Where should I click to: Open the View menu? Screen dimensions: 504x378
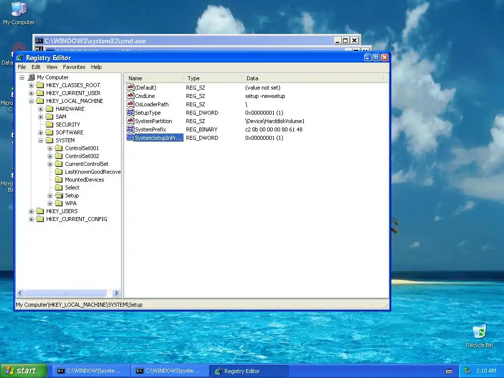(52, 67)
